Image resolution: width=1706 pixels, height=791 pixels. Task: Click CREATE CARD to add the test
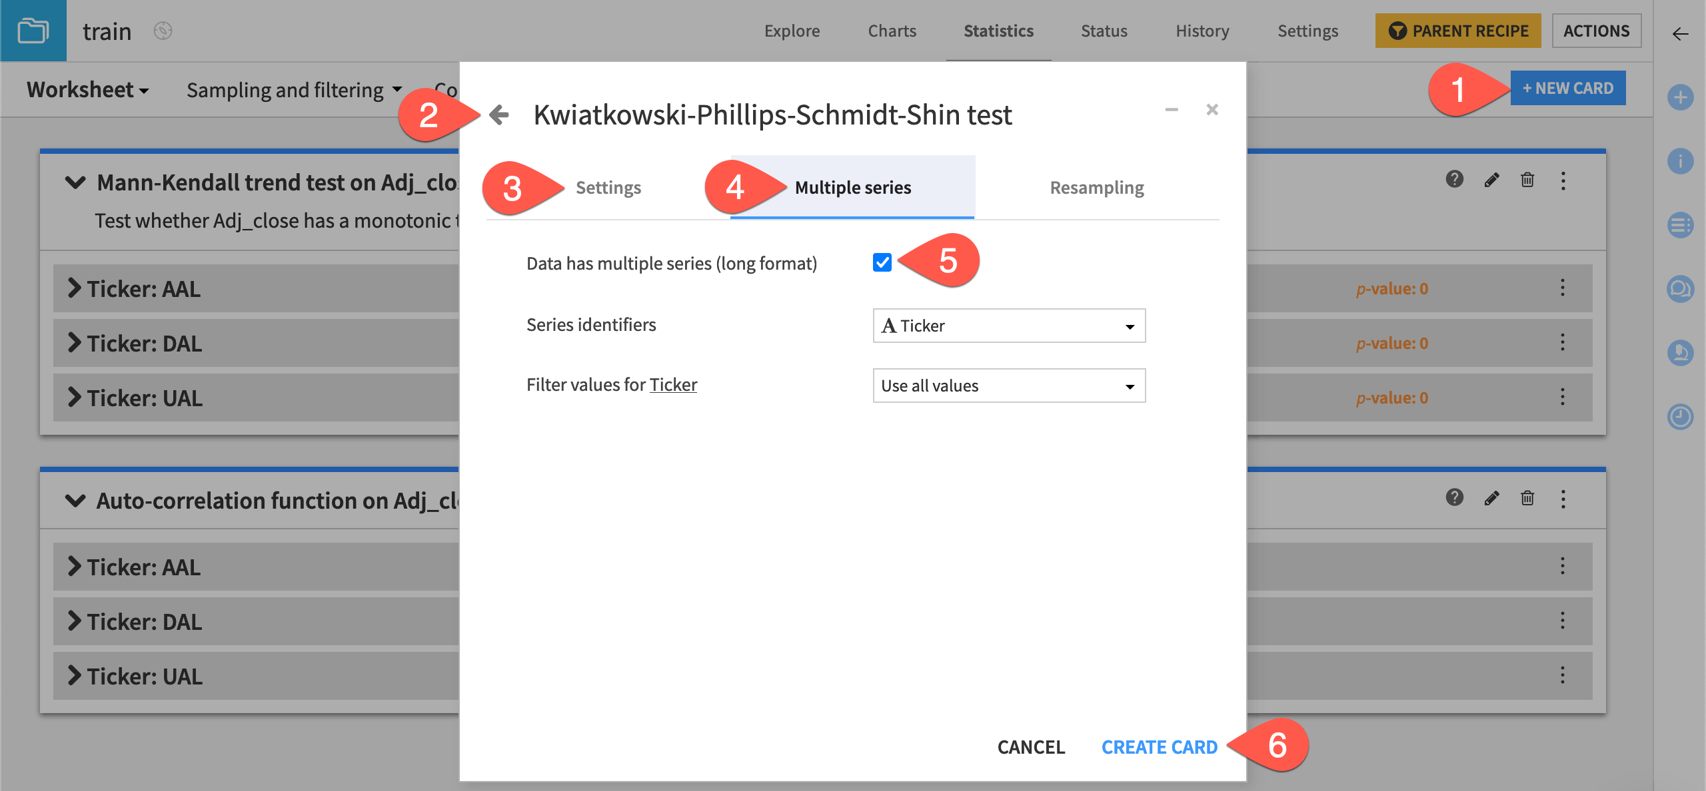1160,747
